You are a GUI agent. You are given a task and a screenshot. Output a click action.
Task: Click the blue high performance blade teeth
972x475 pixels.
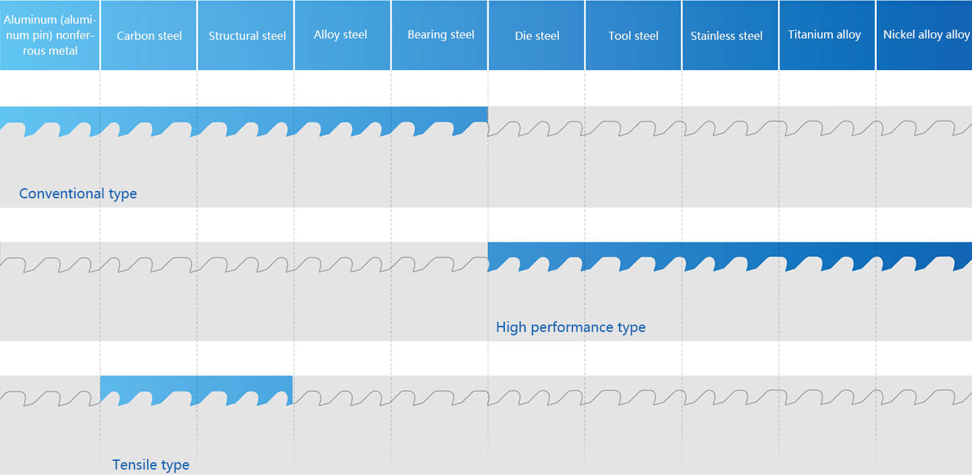(x=730, y=256)
